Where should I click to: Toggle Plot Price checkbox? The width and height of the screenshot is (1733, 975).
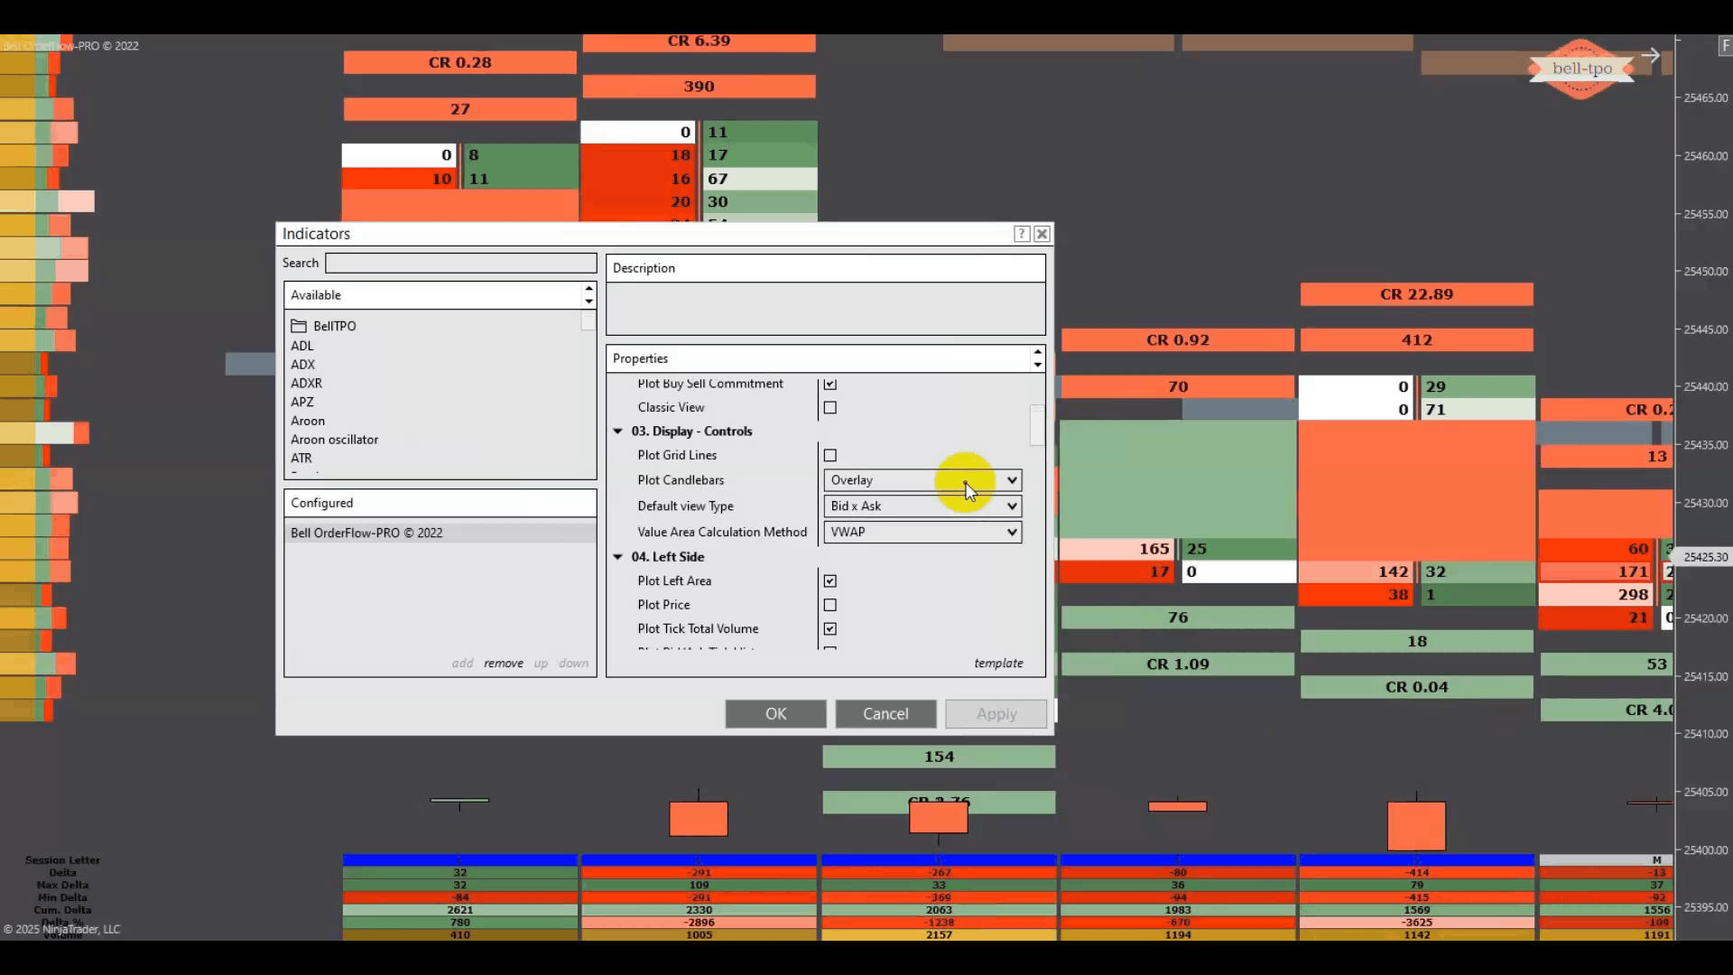tap(829, 605)
